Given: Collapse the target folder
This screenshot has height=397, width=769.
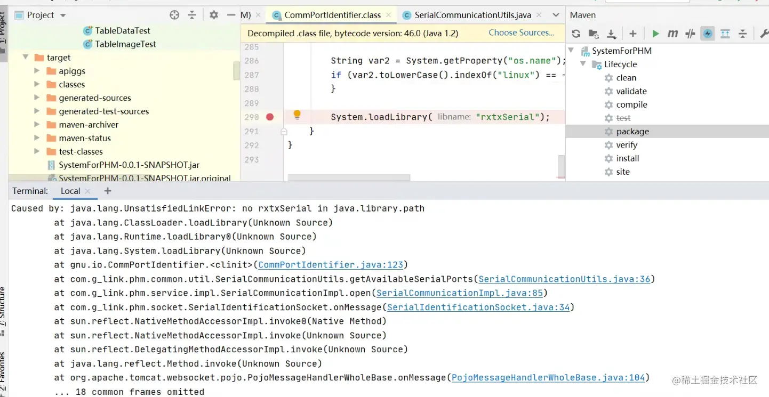Looking at the screenshot, I should [x=25, y=57].
